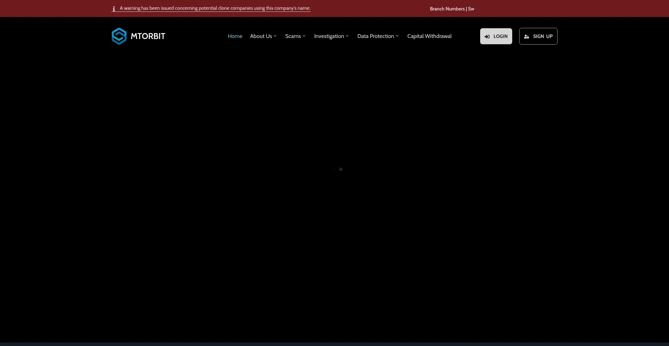Image resolution: width=669 pixels, height=346 pixels.
Task: Click the MTORBIT brand name text
Action: pyautogui.click(x=148, y=36)
